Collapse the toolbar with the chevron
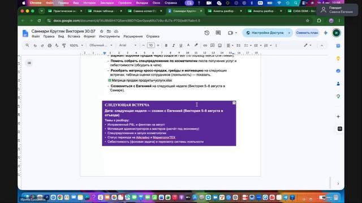362x203 pixels. pyautogui.click(x=322, y=46)
